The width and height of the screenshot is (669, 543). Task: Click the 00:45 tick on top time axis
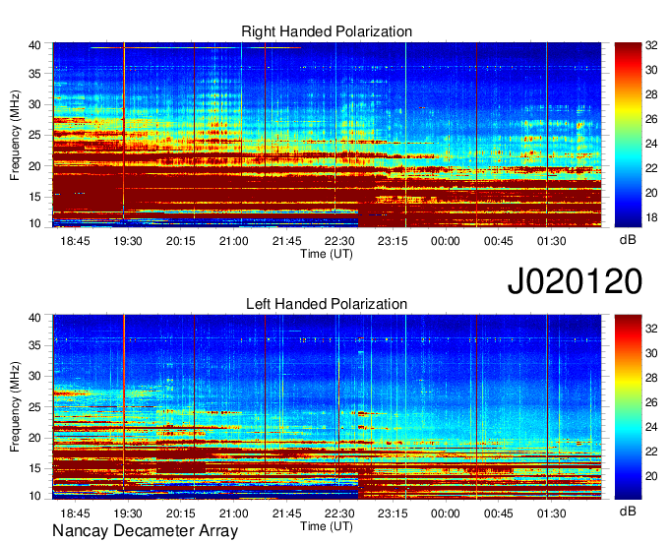(x=499, y=241)
